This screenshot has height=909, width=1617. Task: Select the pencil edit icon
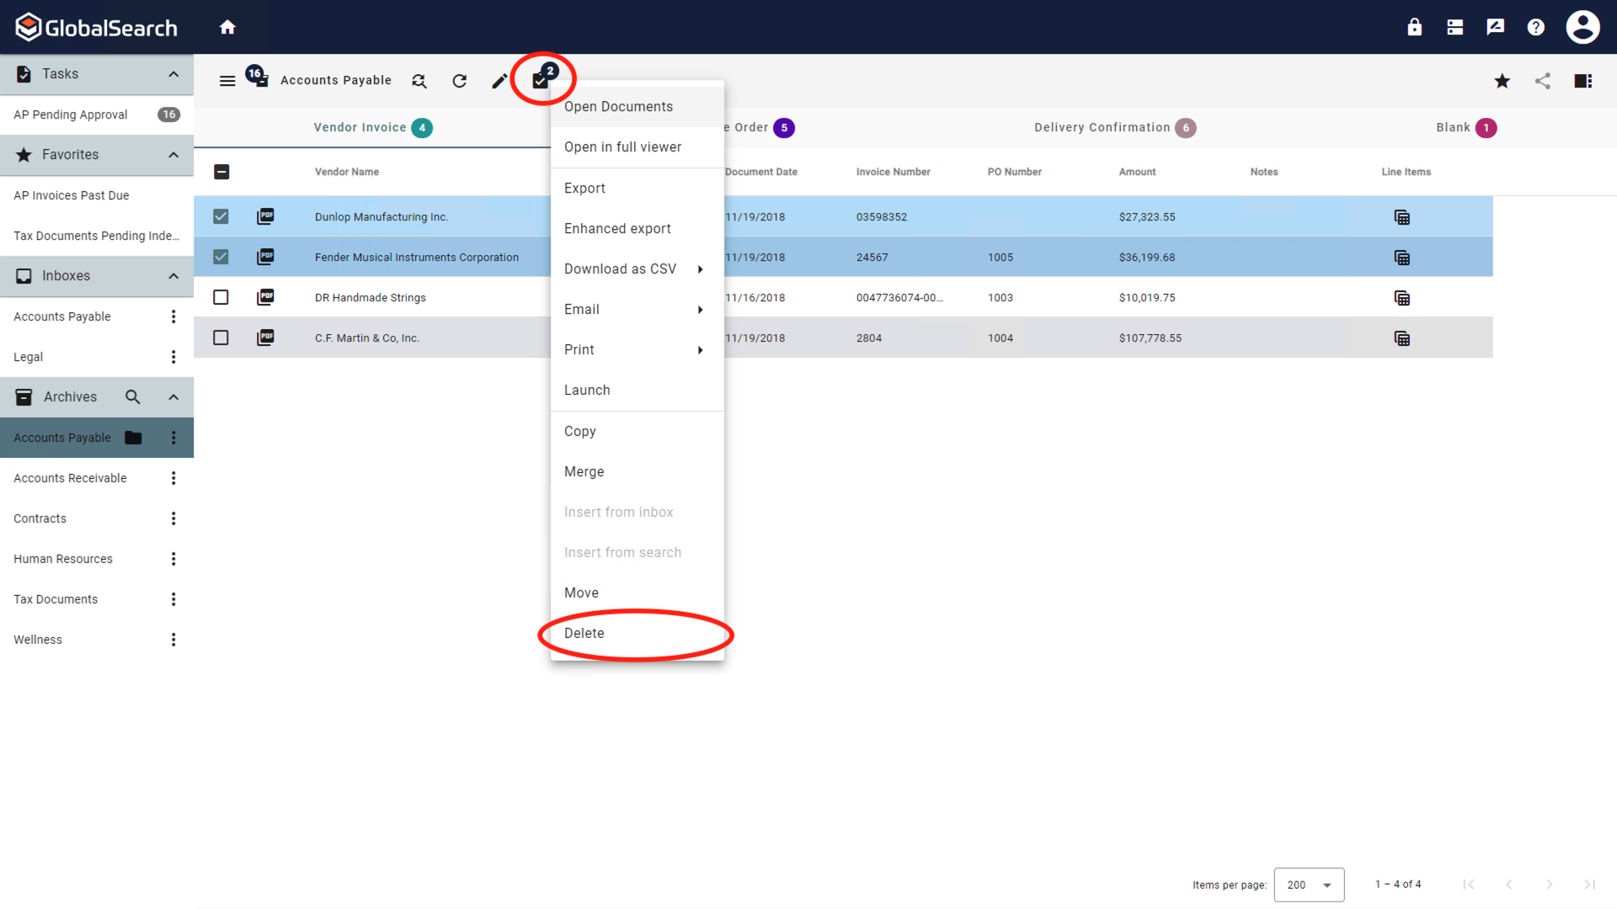499,81
